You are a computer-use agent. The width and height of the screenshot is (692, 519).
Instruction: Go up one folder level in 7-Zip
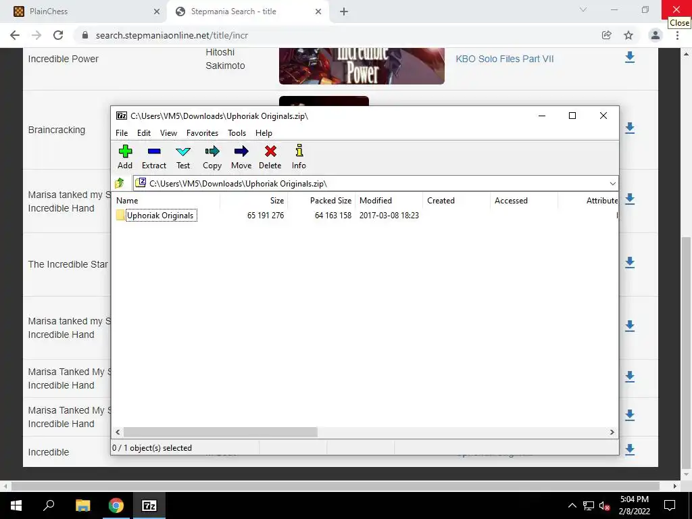[x=120, y=183]
